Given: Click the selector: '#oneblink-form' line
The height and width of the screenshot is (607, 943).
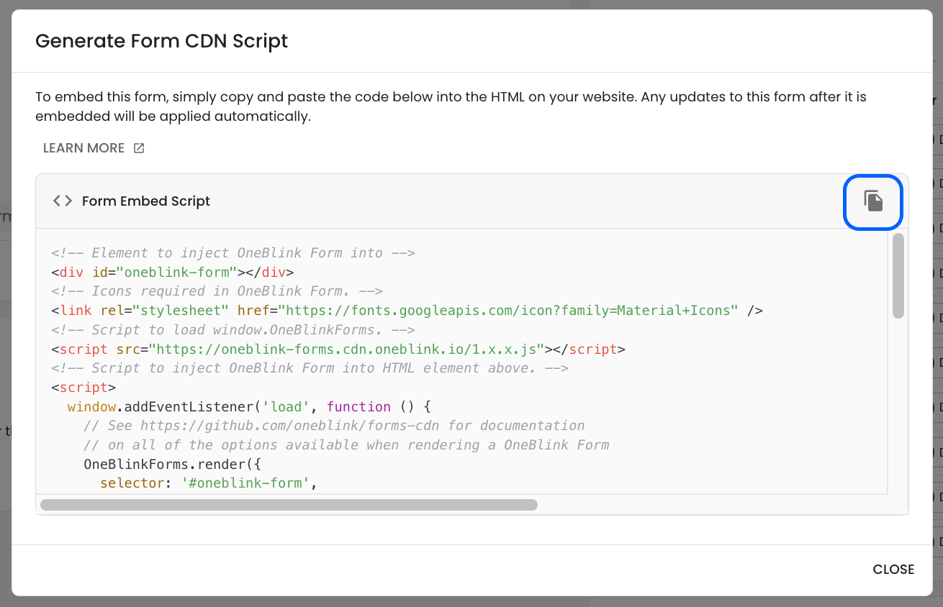Looking at the screenshot, I should click(x=209, y=483).
